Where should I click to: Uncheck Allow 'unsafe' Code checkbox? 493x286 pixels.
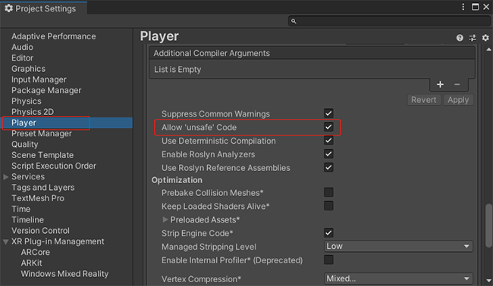(328, 127)
